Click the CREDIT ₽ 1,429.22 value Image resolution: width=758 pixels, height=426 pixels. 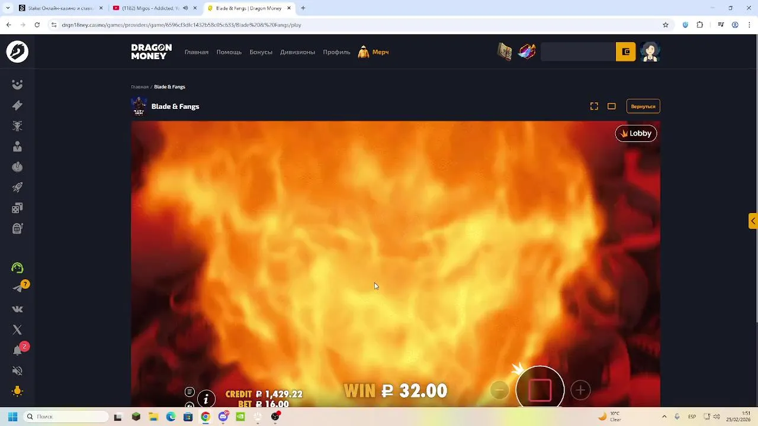264,394
